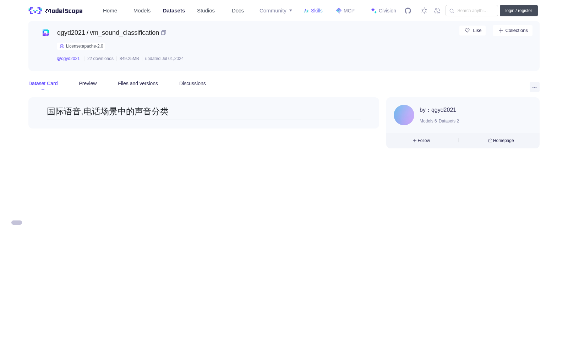Click the Like button
Image resolution: width=568 pixels, height=355 pixels.
point(473,31)
